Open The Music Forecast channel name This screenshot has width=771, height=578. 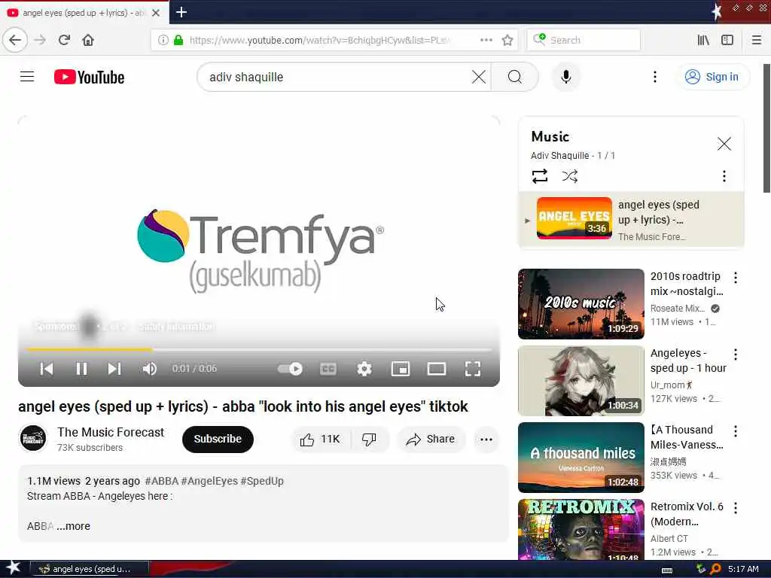[111, 432]
